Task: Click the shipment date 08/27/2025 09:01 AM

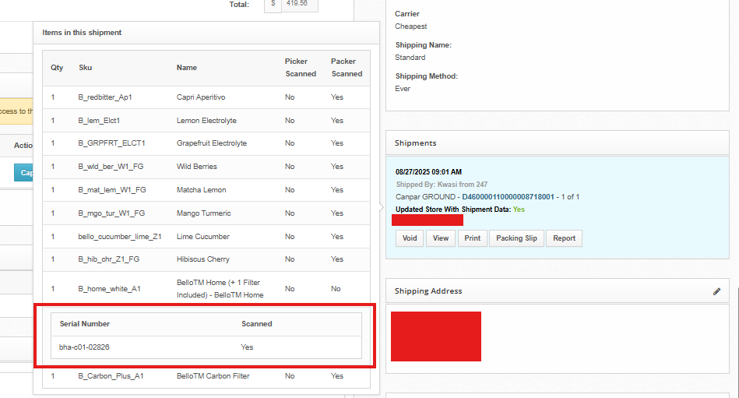Action: (x=428, y=172)
